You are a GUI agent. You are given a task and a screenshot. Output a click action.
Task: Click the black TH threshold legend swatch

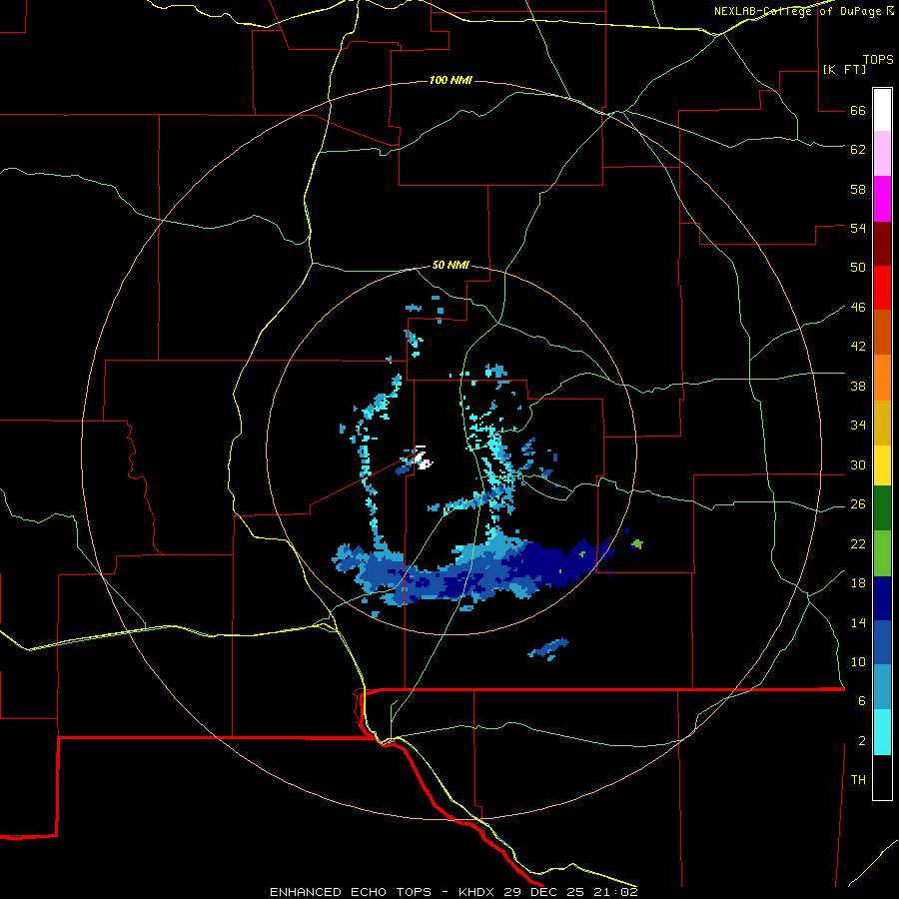click(882, 777)
